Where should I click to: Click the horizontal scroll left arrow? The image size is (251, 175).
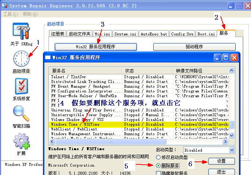tap(52, 141)
